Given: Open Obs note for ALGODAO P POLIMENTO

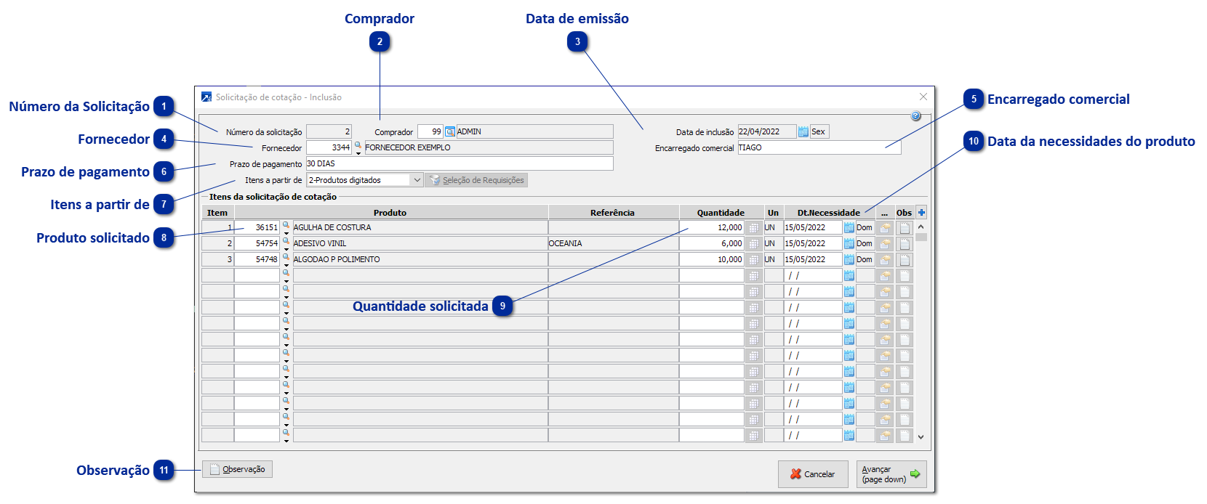Looking at the screenshot, I should [905, 259].
